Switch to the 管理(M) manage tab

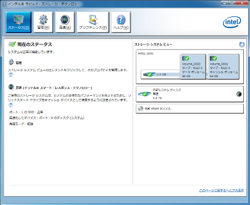click(43, 22)
